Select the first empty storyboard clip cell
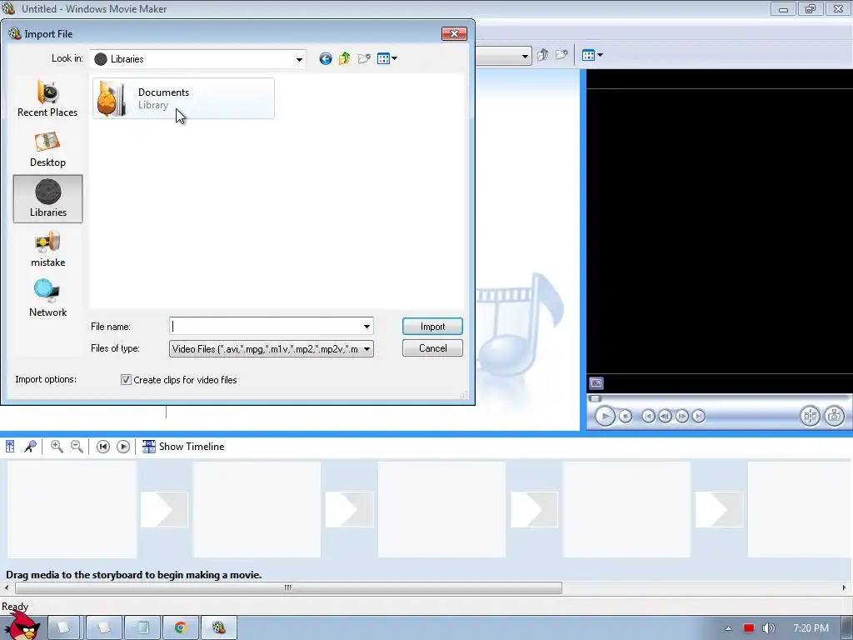The width and height of the screenshot is (853, 640). (72, 509)
